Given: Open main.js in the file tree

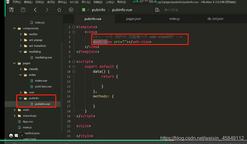Looking at the screenshot, I should [x=27, y=127].
